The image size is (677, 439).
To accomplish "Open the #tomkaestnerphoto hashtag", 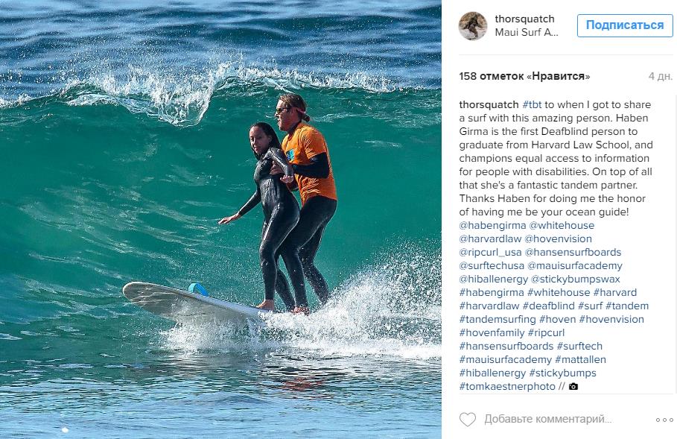I will pyautogui.click(x=507, y=386).
